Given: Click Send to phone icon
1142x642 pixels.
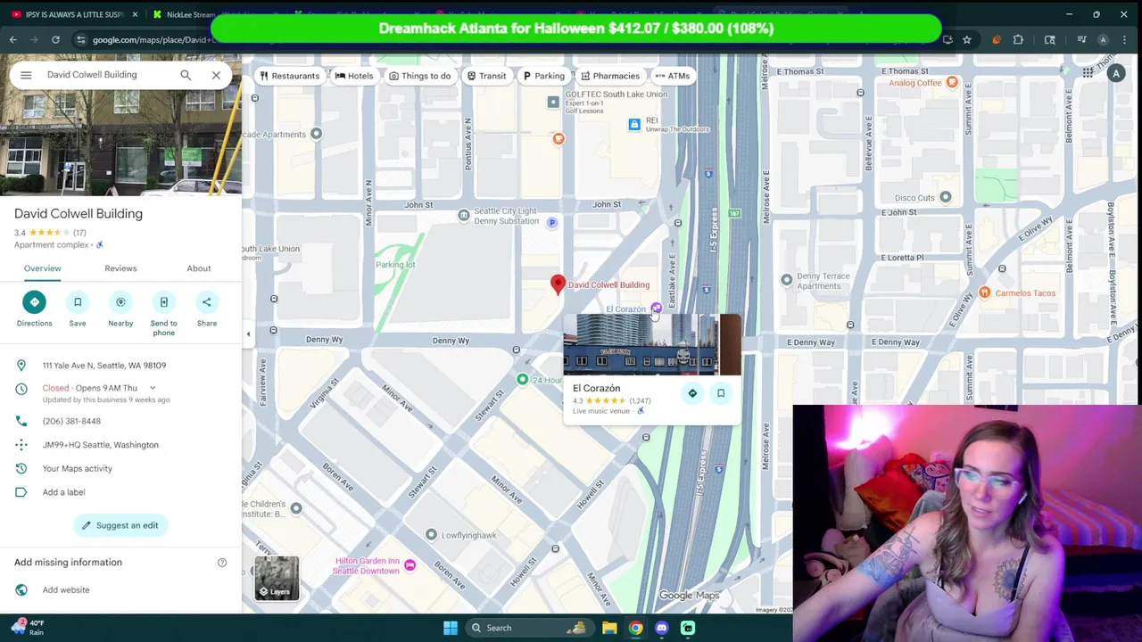Looking at the screenshot, I should pyautogui.click(x=164, y=302).
